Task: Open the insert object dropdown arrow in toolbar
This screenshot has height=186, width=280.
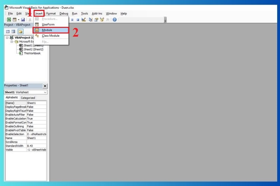Action: point(19,20)
